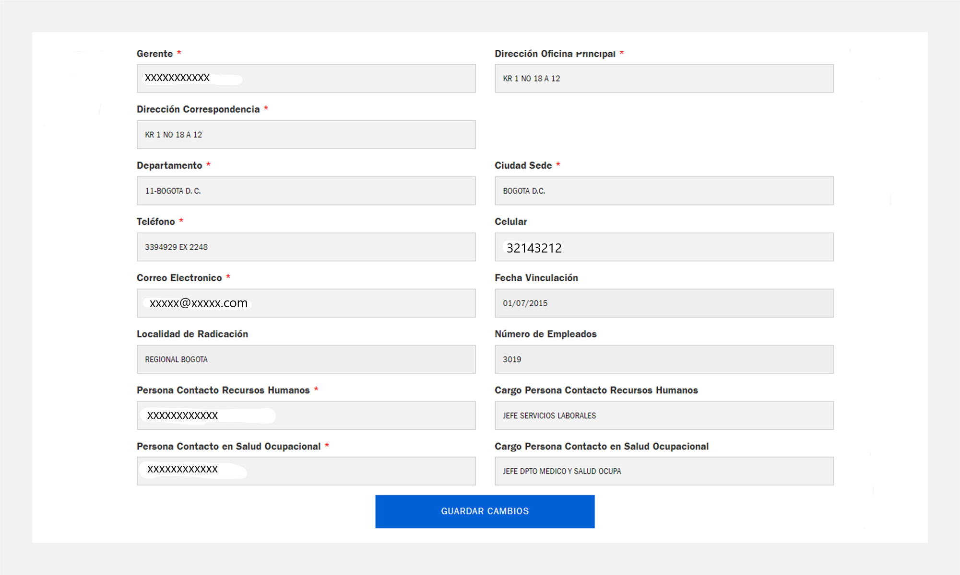Click the Dirección Oficina Principal field
The width and height of the screenshot is (960, 575).
pos(664,78)
